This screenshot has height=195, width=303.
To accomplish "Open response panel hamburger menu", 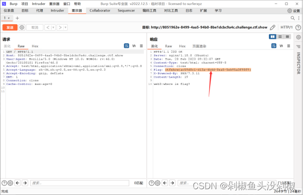I will tap(288, 46).
